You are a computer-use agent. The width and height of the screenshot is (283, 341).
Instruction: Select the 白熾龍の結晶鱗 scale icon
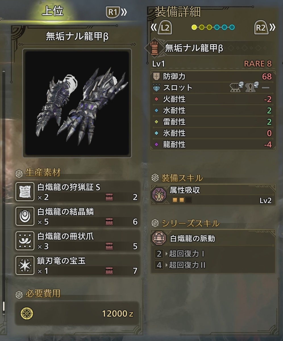[25, 217]
